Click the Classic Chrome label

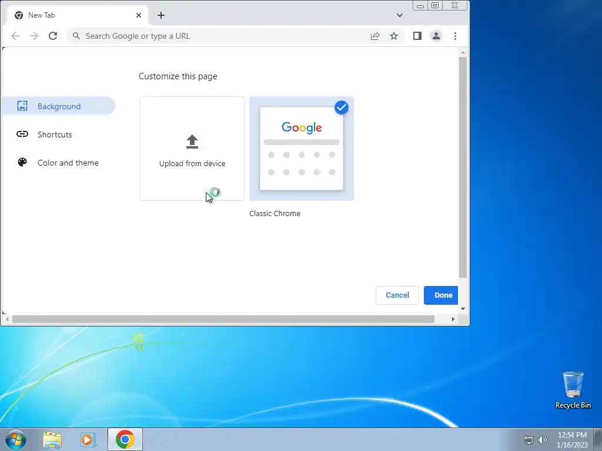[275, 213]
